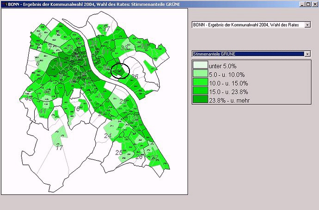Click district 25 on the map
Viewport: 319px width, 210px height.
119,153
